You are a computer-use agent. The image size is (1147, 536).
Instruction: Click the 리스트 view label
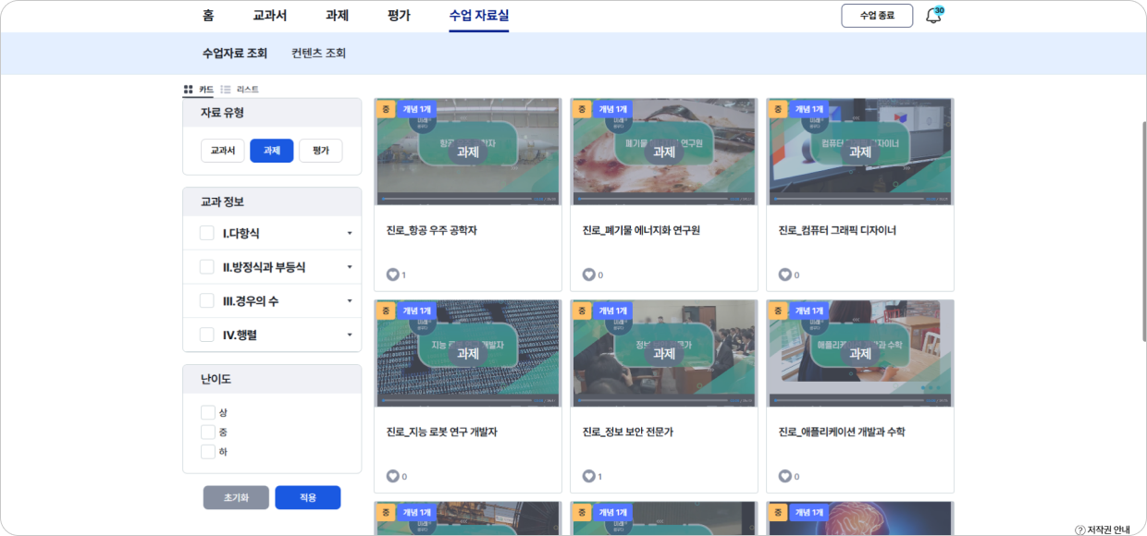click(x=248, y=90)
